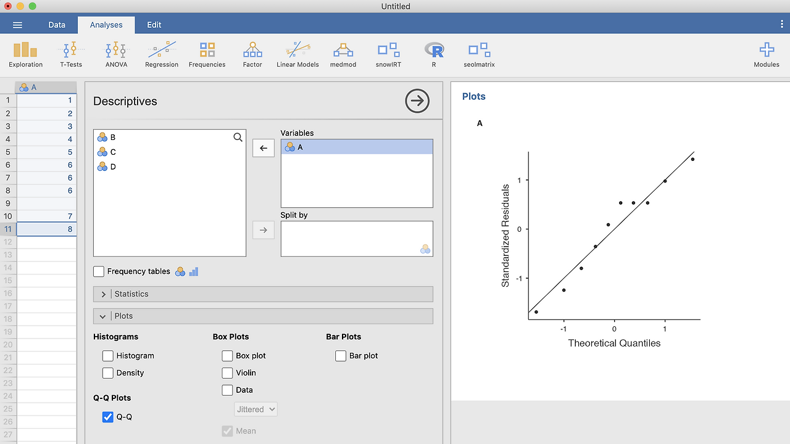Switch to the Data tab
This screenshot has height=444, width=790.
coord(57,25)
